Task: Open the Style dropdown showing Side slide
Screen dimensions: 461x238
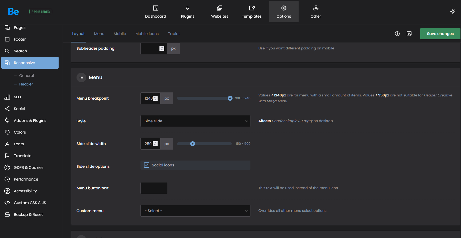Action: [x=195, y=121]
